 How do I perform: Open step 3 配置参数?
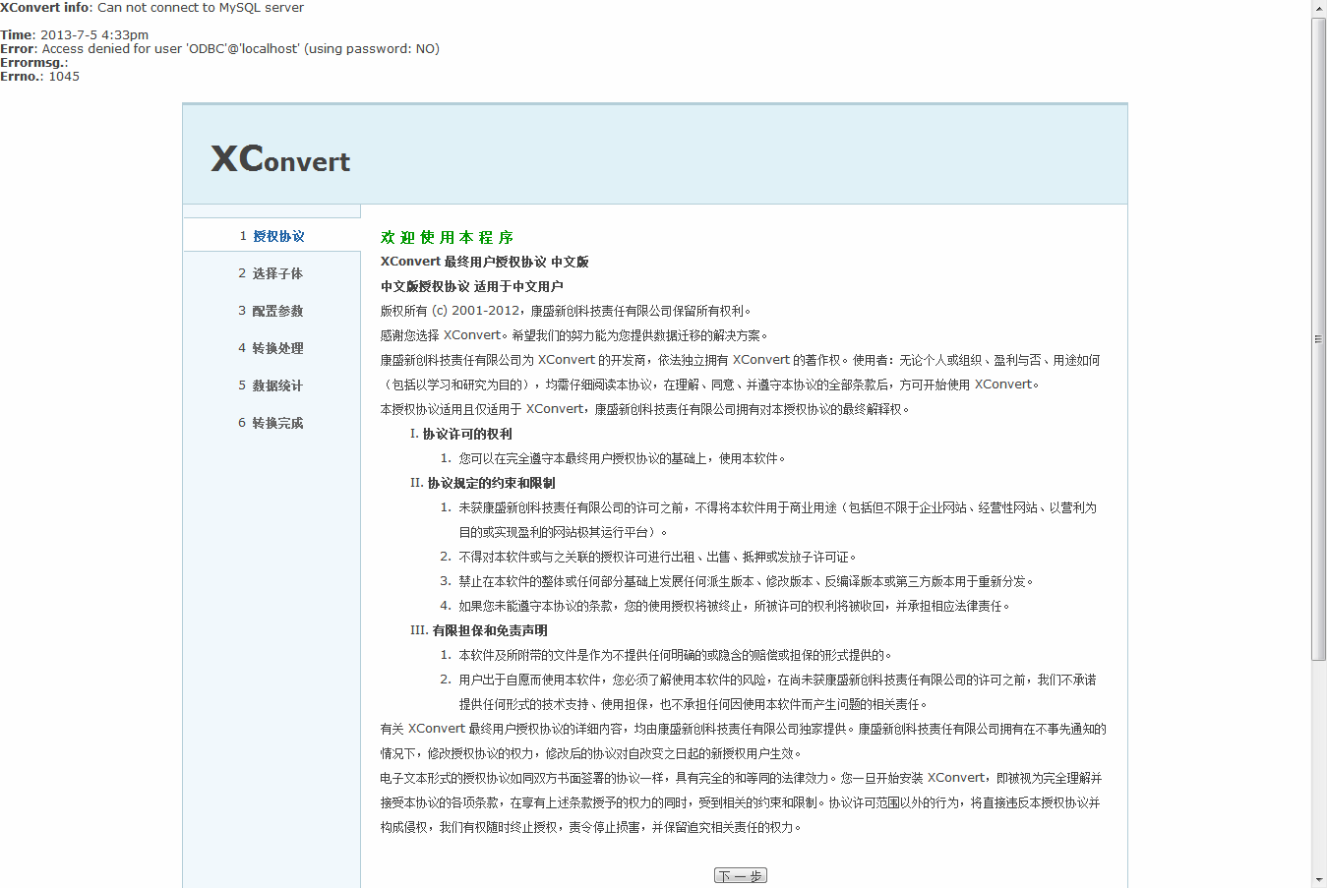[271, 311]
